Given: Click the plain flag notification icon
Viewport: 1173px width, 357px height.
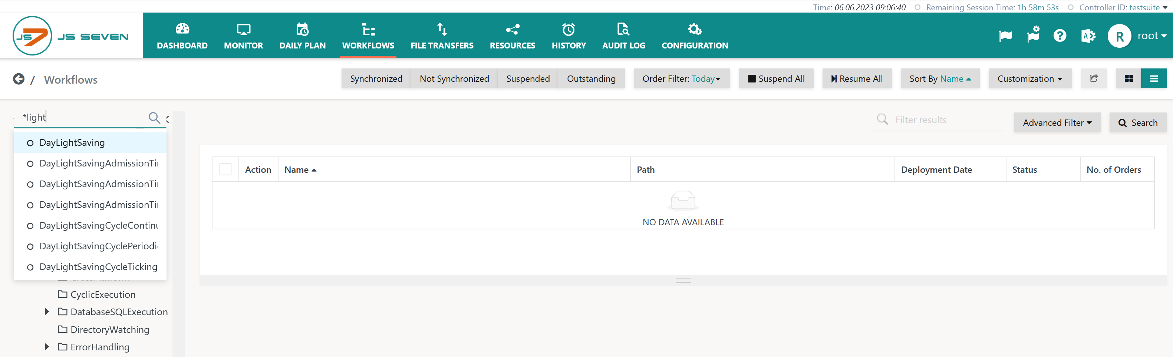Looking at the screenshot, I should point(1005,36).
